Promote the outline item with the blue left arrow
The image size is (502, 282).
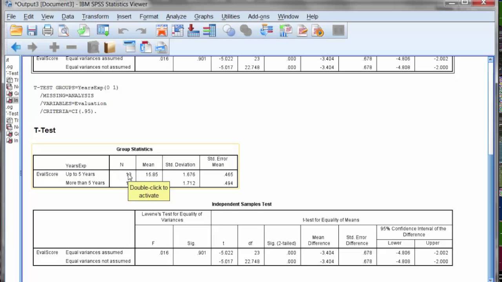(x=16, y=47)
